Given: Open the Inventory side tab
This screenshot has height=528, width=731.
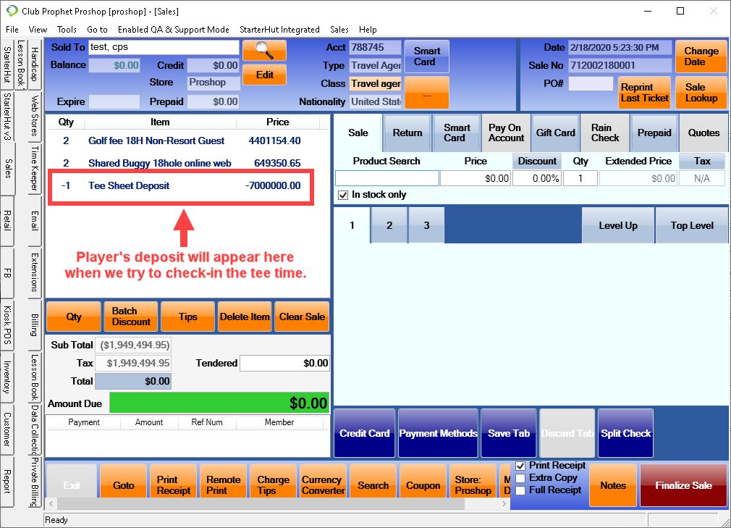Looking at the screenshot, I should coord(7,377).
